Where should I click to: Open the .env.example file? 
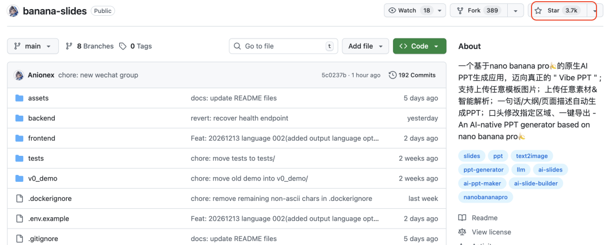[x=49, y=218]
